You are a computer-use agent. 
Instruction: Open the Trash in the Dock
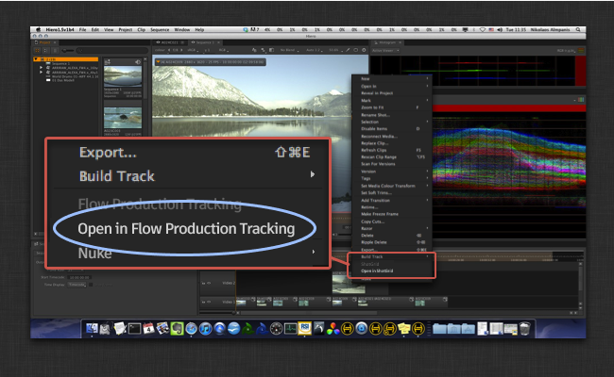[524, 329]
